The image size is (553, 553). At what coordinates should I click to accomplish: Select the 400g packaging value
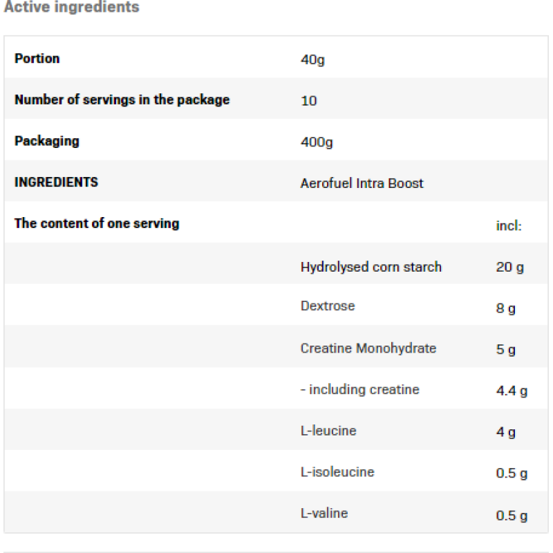click(x=317, y=142)
